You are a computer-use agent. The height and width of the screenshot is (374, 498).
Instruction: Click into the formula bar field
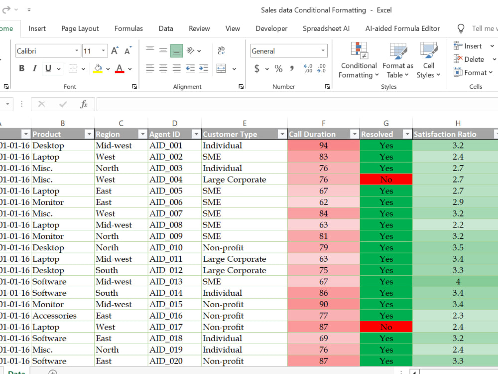[297, 104]
